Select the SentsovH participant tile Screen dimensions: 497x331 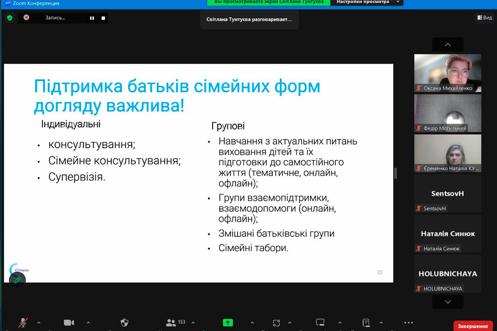click(447, 193)
